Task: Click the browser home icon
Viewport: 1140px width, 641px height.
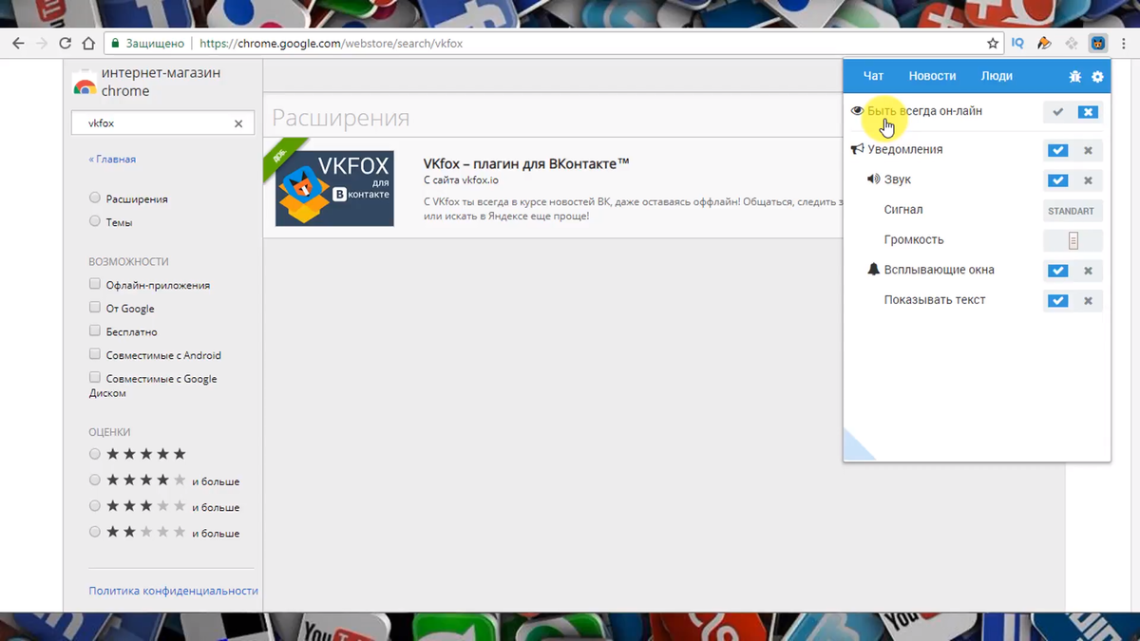Action: 88,43
